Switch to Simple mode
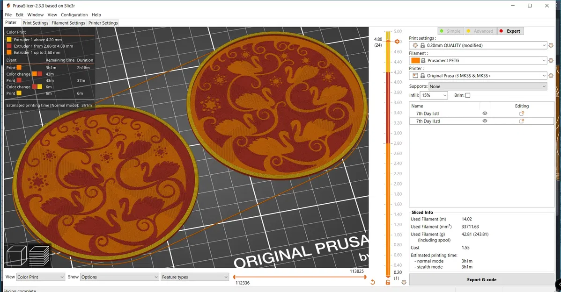561x292 pixels. [x=450, y=31]
